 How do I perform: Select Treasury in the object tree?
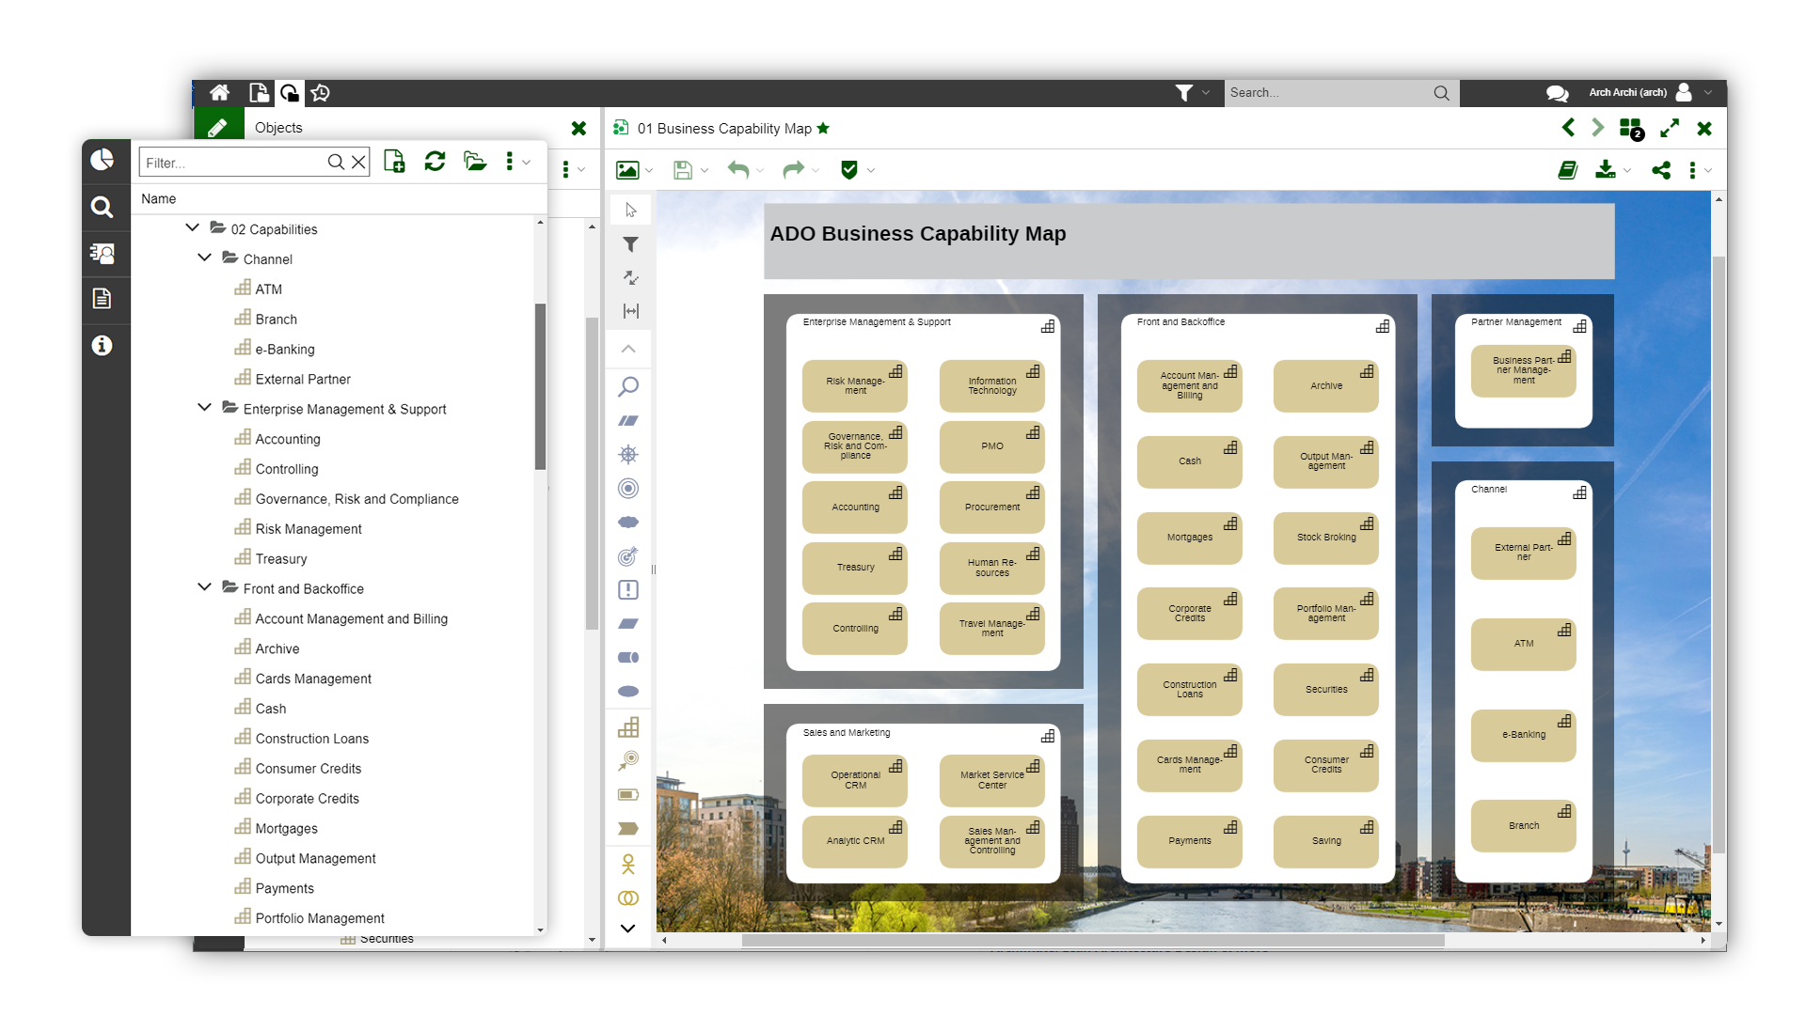(280, 559)
